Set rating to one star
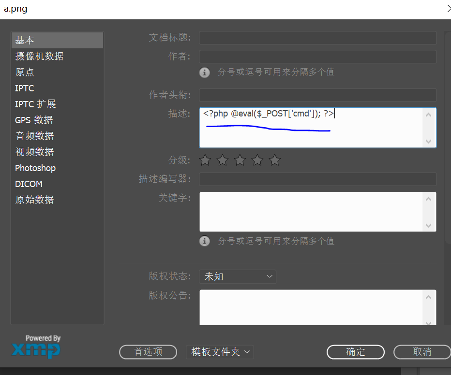Screen dimensions: 451x375 click(x=205, y=160)
